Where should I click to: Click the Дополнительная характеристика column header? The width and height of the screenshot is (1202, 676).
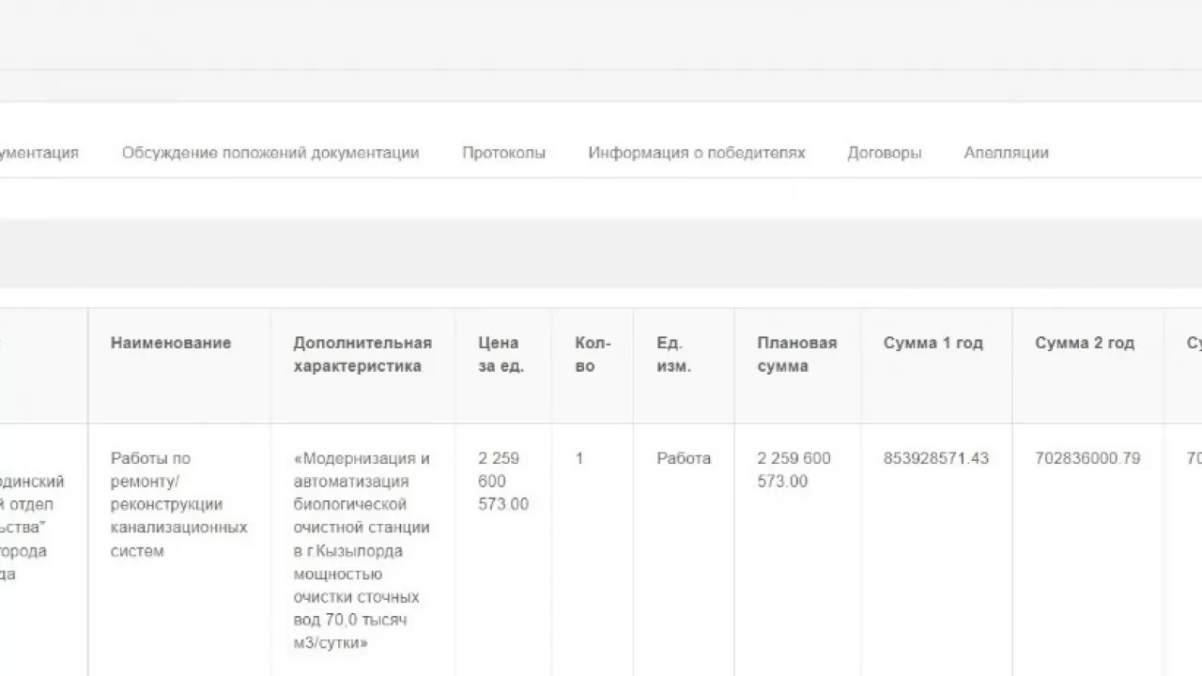[362, 355]
